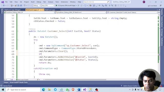Screen dimensions: 164x92
Task: Open Brave browser from the taskbar
Action: (73, 90)
